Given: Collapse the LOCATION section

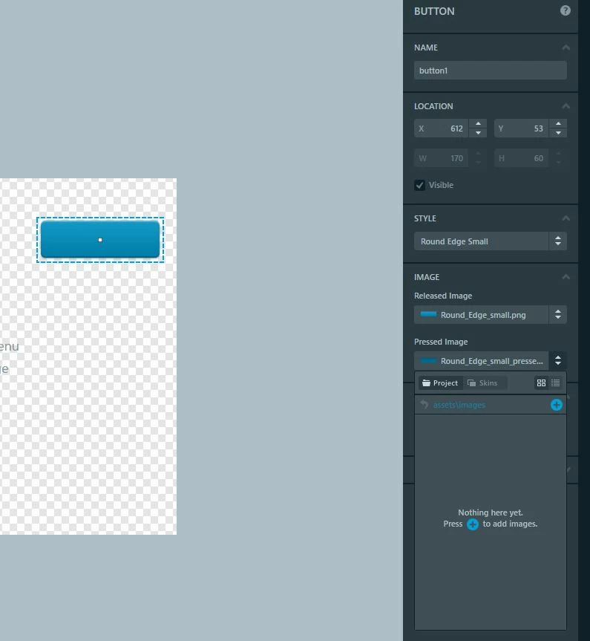Looking at the screenshot, I should click(566, 106).
